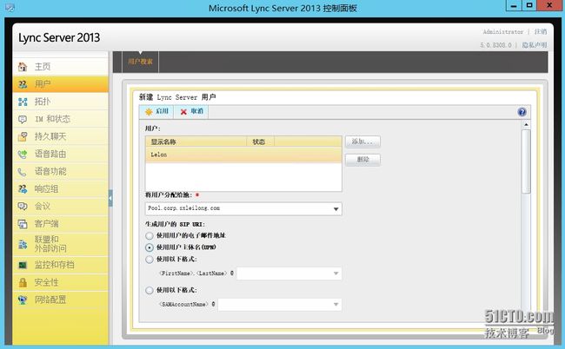Select the SAMAccountName format radio button

point(150,290)
